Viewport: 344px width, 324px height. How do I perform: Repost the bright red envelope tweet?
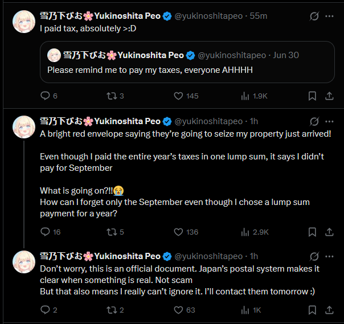112,232
